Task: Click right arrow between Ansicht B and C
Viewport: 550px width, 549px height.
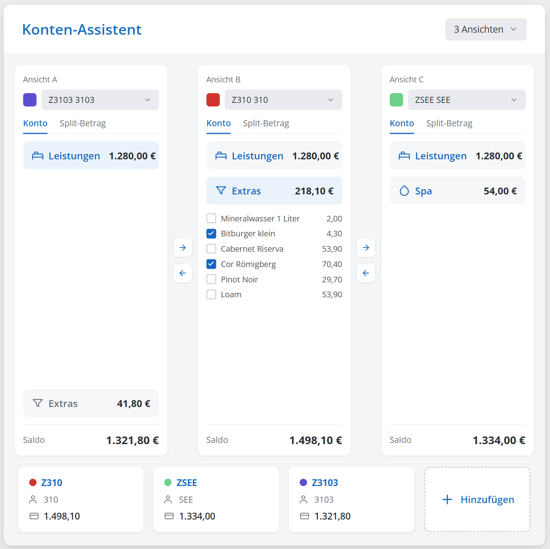Action: pos(366,248)
